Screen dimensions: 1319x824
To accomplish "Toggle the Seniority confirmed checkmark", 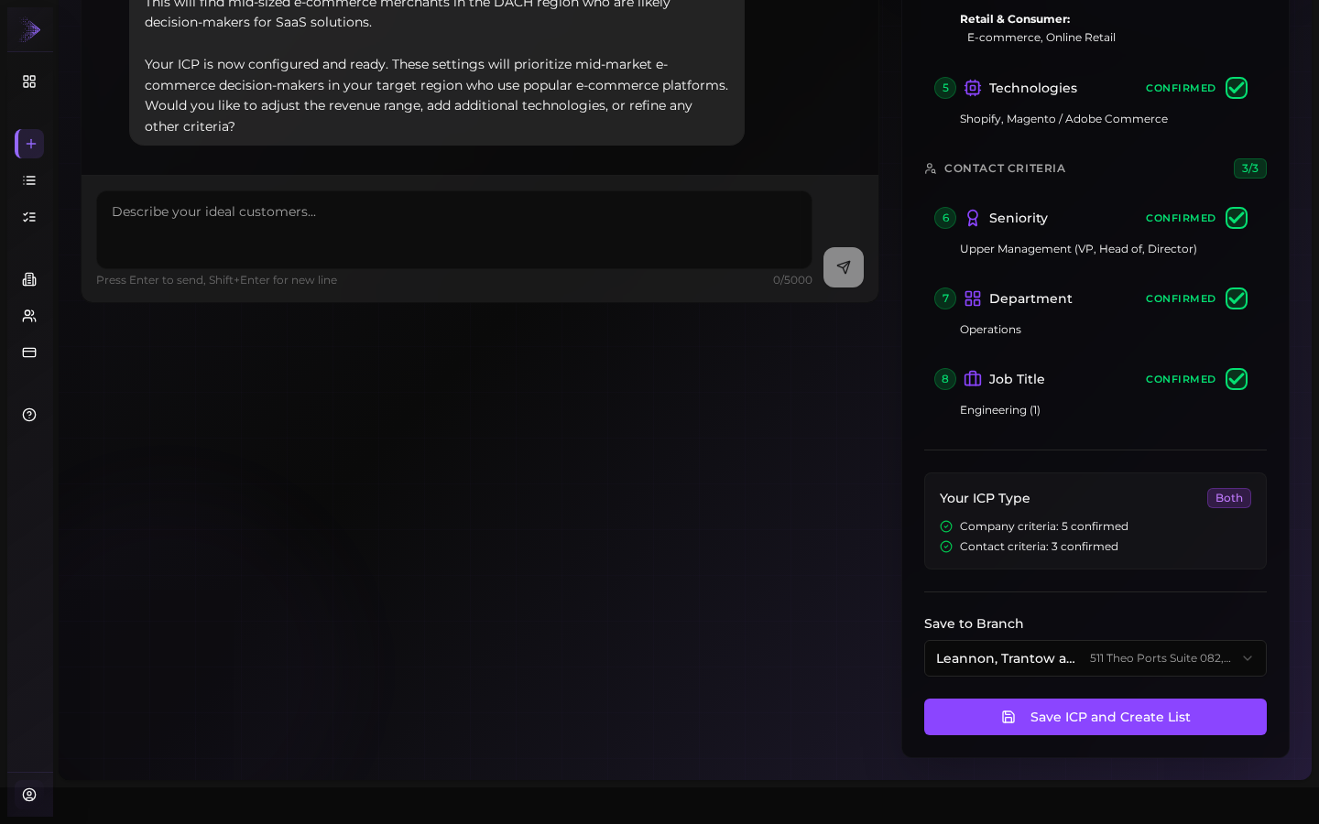I will tap(1237, 218).
